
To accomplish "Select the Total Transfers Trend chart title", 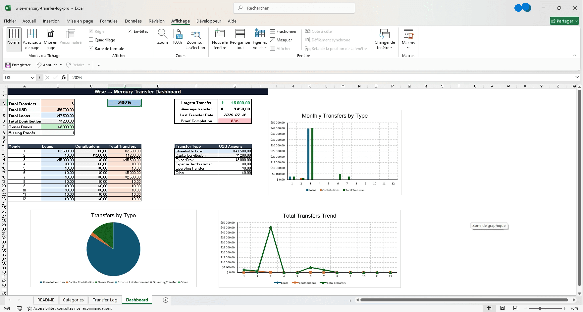I will [x=309, y=216].
